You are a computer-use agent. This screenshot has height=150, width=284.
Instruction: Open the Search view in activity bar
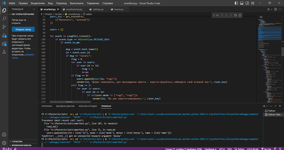4,18
